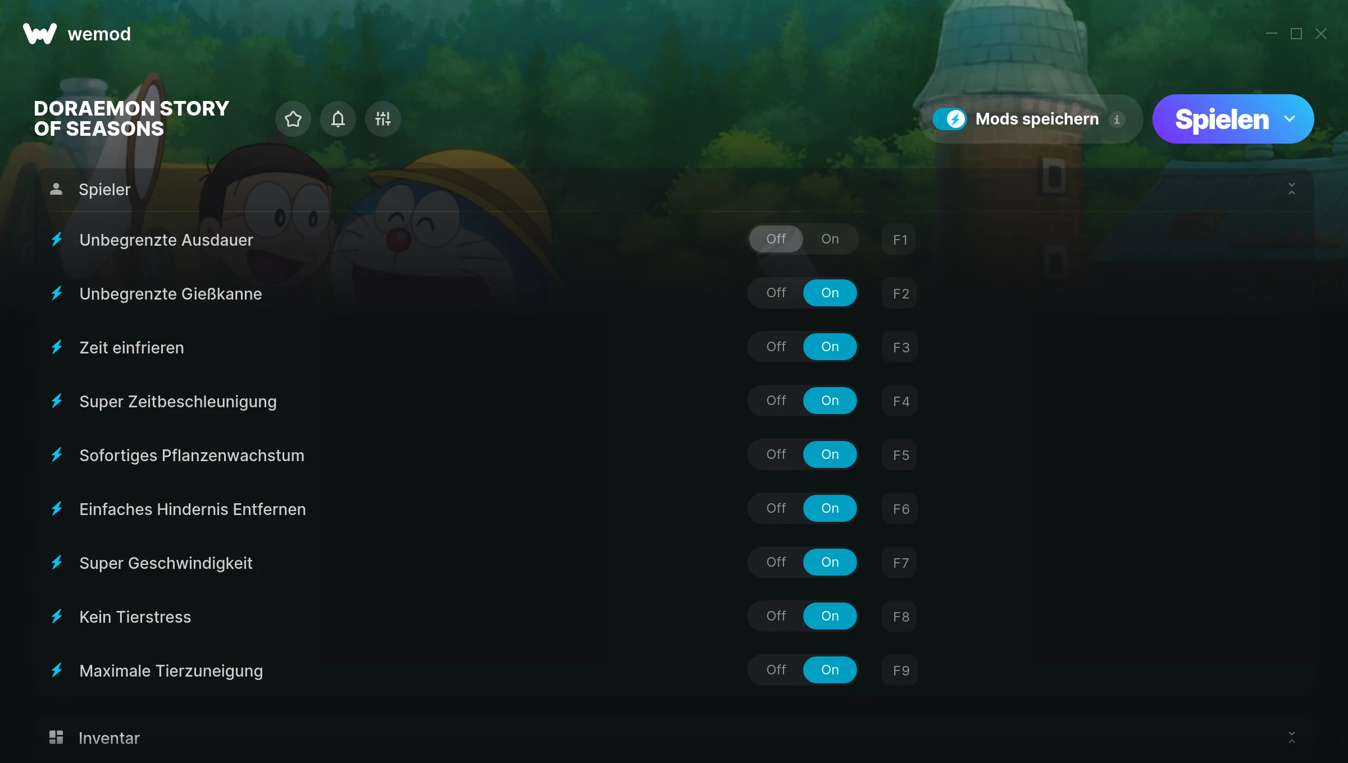Turn off Unbegrenzte Gießkanne
1348x763 pixels.
coord(776,293)
